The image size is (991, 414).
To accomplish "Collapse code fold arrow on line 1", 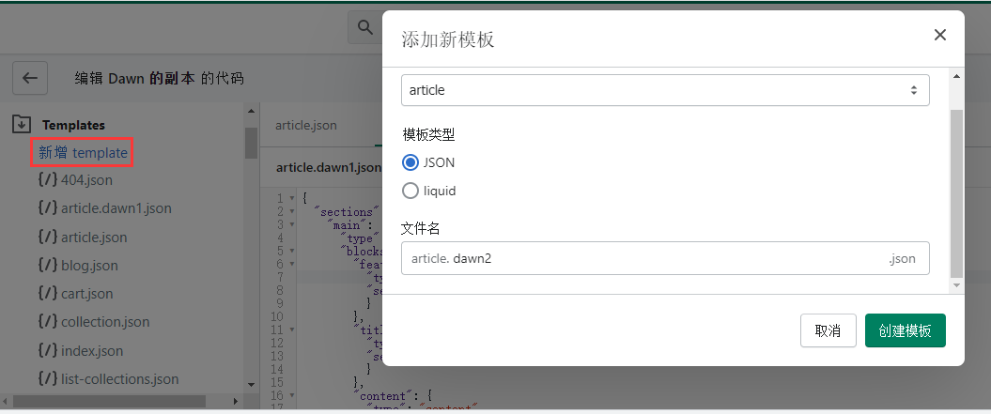I will point(292,198).
